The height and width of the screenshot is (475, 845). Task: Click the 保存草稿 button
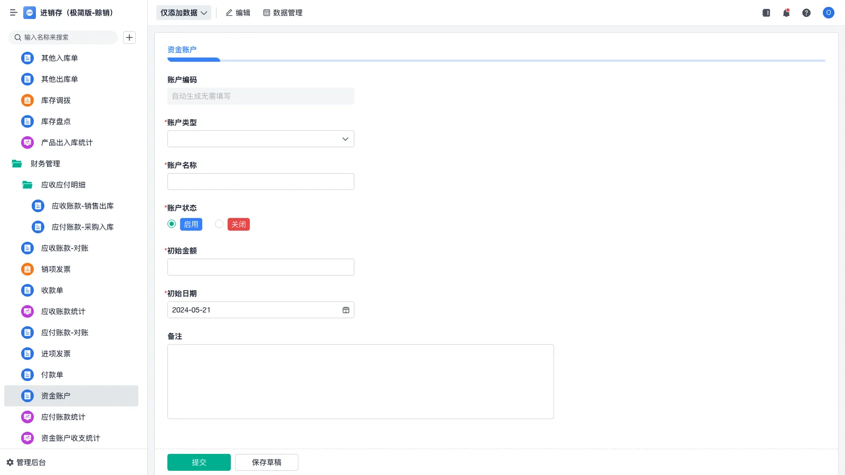coord(267,462)
